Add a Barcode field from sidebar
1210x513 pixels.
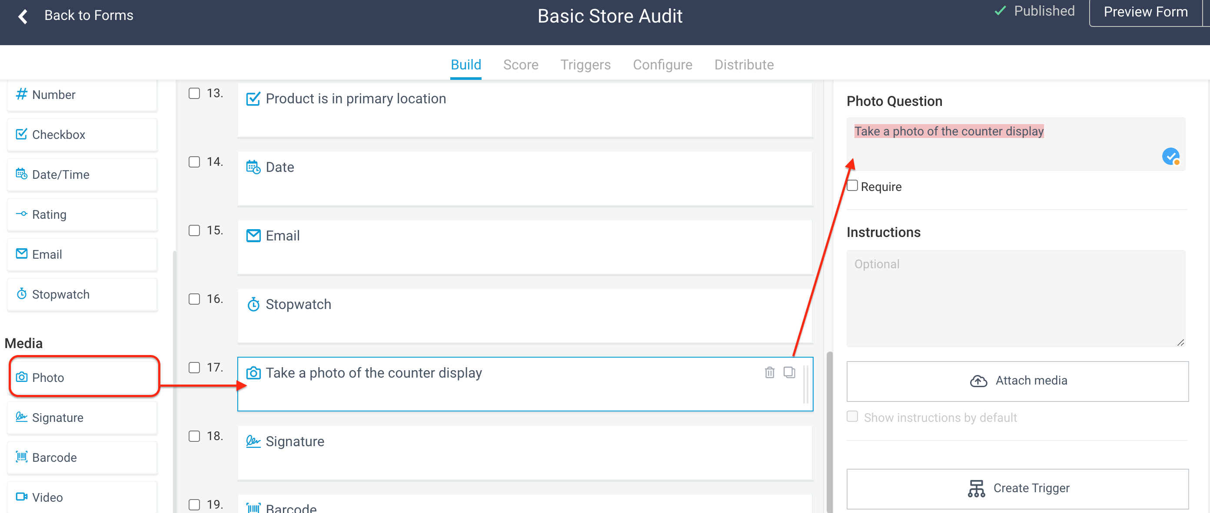[x=82, y=457]
